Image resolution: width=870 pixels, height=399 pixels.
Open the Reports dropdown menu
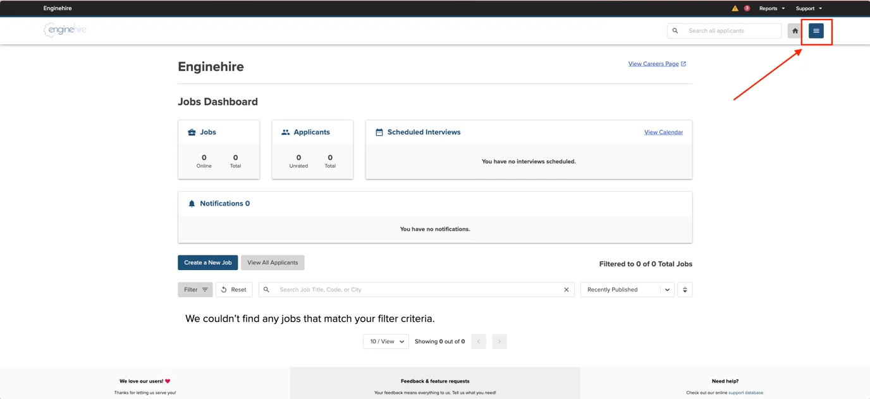[772, 9]
